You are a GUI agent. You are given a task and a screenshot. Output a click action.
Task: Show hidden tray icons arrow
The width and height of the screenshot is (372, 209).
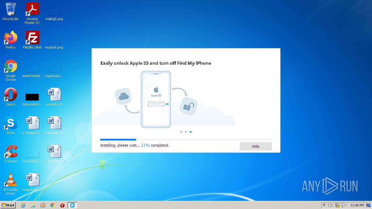(x=324, y=205)
